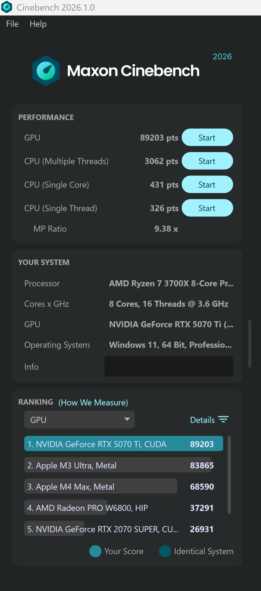
Task: Click the 2026 version label near the logo
Action: (222, 56)
